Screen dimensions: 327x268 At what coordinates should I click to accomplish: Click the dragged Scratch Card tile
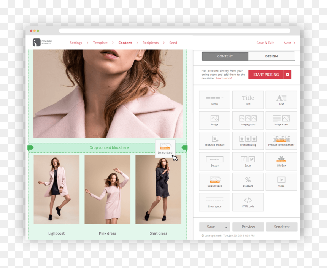(x=165, y=148)
